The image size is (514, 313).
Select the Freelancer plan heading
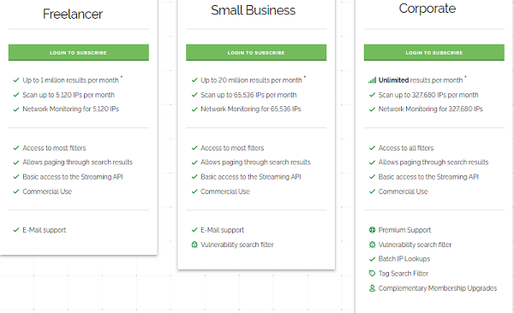tap(73, 14)
